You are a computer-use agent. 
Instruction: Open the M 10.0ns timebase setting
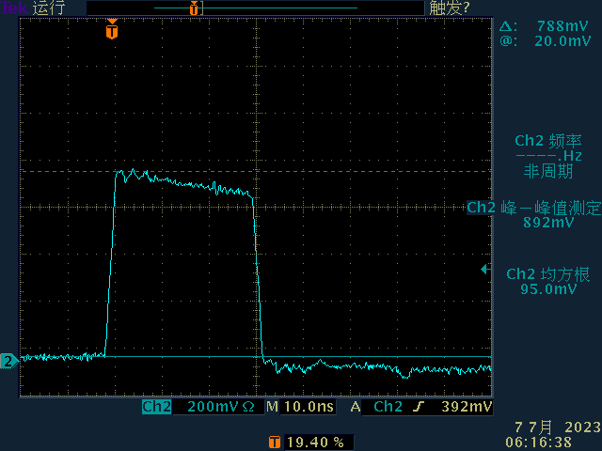[299, 408]
